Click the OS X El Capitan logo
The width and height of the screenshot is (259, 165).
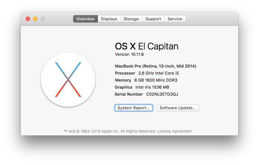click(68, 79)
